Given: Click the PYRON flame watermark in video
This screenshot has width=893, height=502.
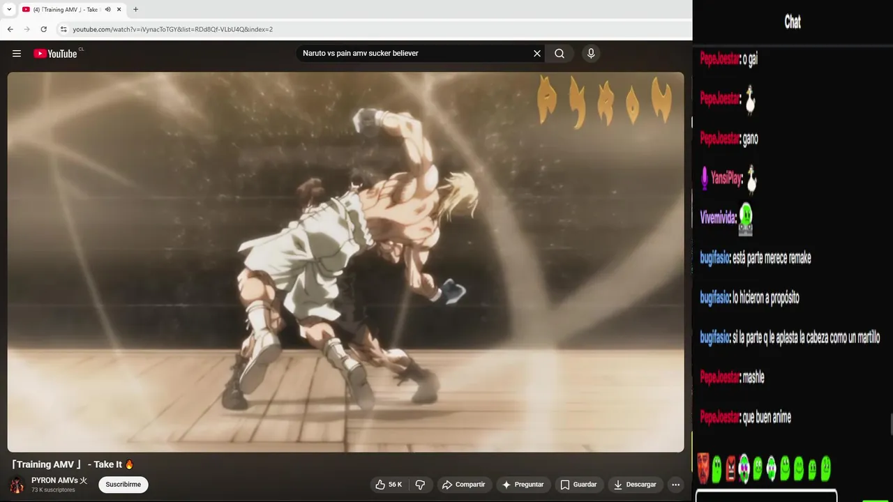Looking at the screenshot, I should [604, 102].
